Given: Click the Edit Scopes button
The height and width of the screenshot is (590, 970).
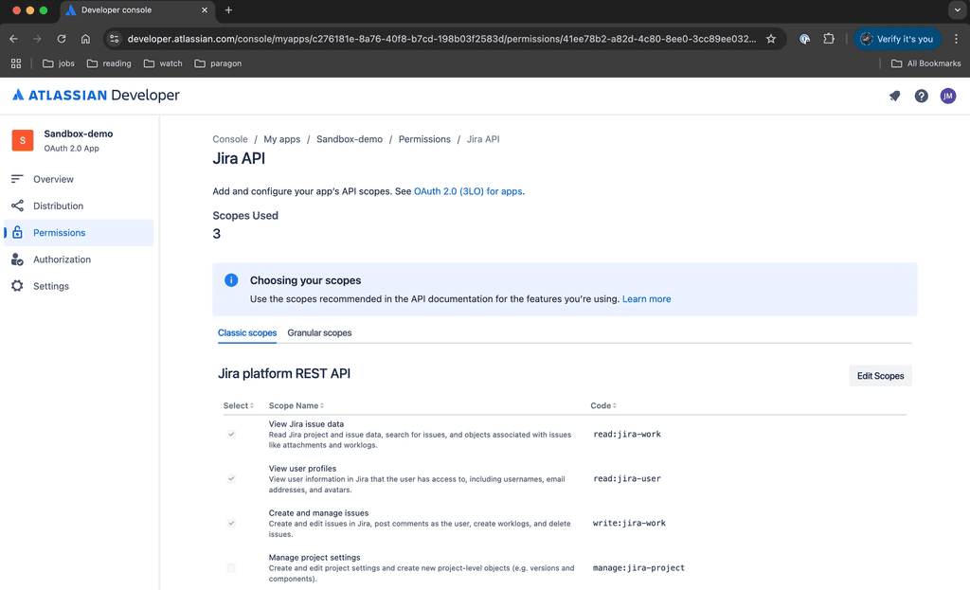Looking at the screenshot, I should pos(880,375).
